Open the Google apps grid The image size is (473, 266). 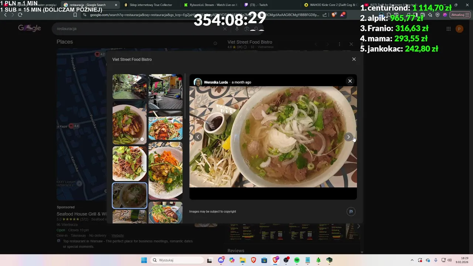point(448,29)
